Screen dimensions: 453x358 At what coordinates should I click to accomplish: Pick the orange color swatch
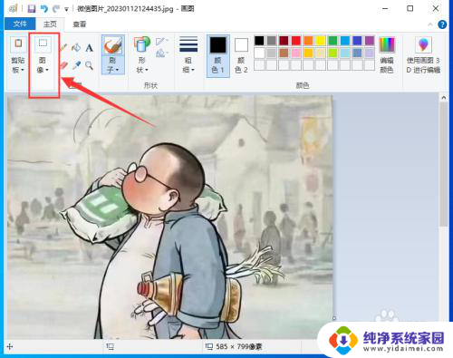point(308,41)
